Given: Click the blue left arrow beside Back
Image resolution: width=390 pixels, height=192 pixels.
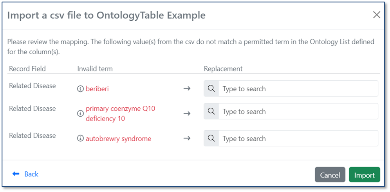Looking at the screenshot, I should pos(16,174).
